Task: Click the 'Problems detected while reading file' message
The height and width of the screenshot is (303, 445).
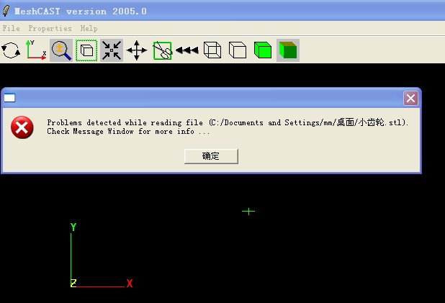Action: (228, 122)
